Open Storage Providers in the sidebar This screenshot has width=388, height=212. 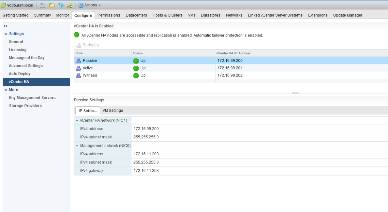[25, 106]
